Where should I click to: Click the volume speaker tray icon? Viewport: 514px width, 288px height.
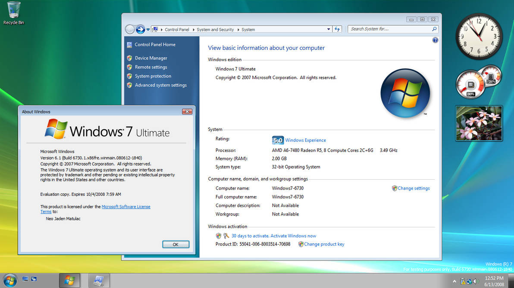(x=476, y=281)
